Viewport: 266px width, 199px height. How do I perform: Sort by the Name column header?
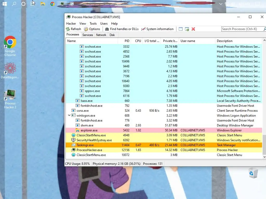coord(92,41)
